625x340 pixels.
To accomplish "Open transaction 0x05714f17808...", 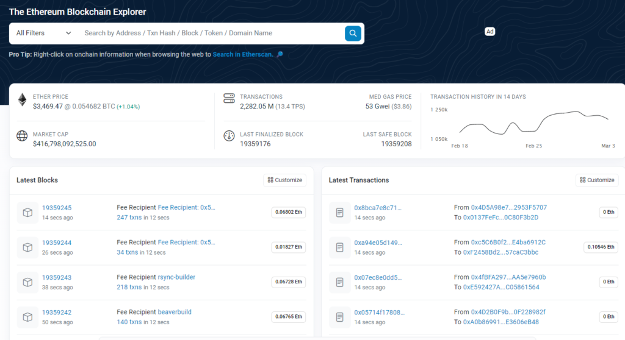I will pyautogui.click(x=379, y=312).
